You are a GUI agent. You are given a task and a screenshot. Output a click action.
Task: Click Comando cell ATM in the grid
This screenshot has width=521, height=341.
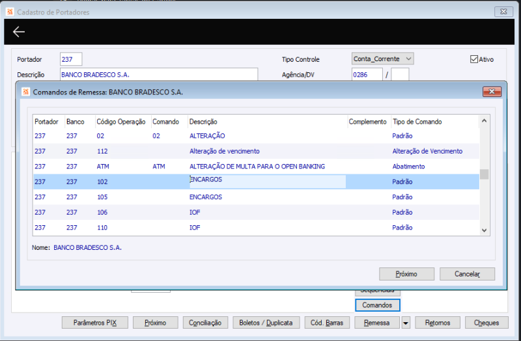point(159,167)
